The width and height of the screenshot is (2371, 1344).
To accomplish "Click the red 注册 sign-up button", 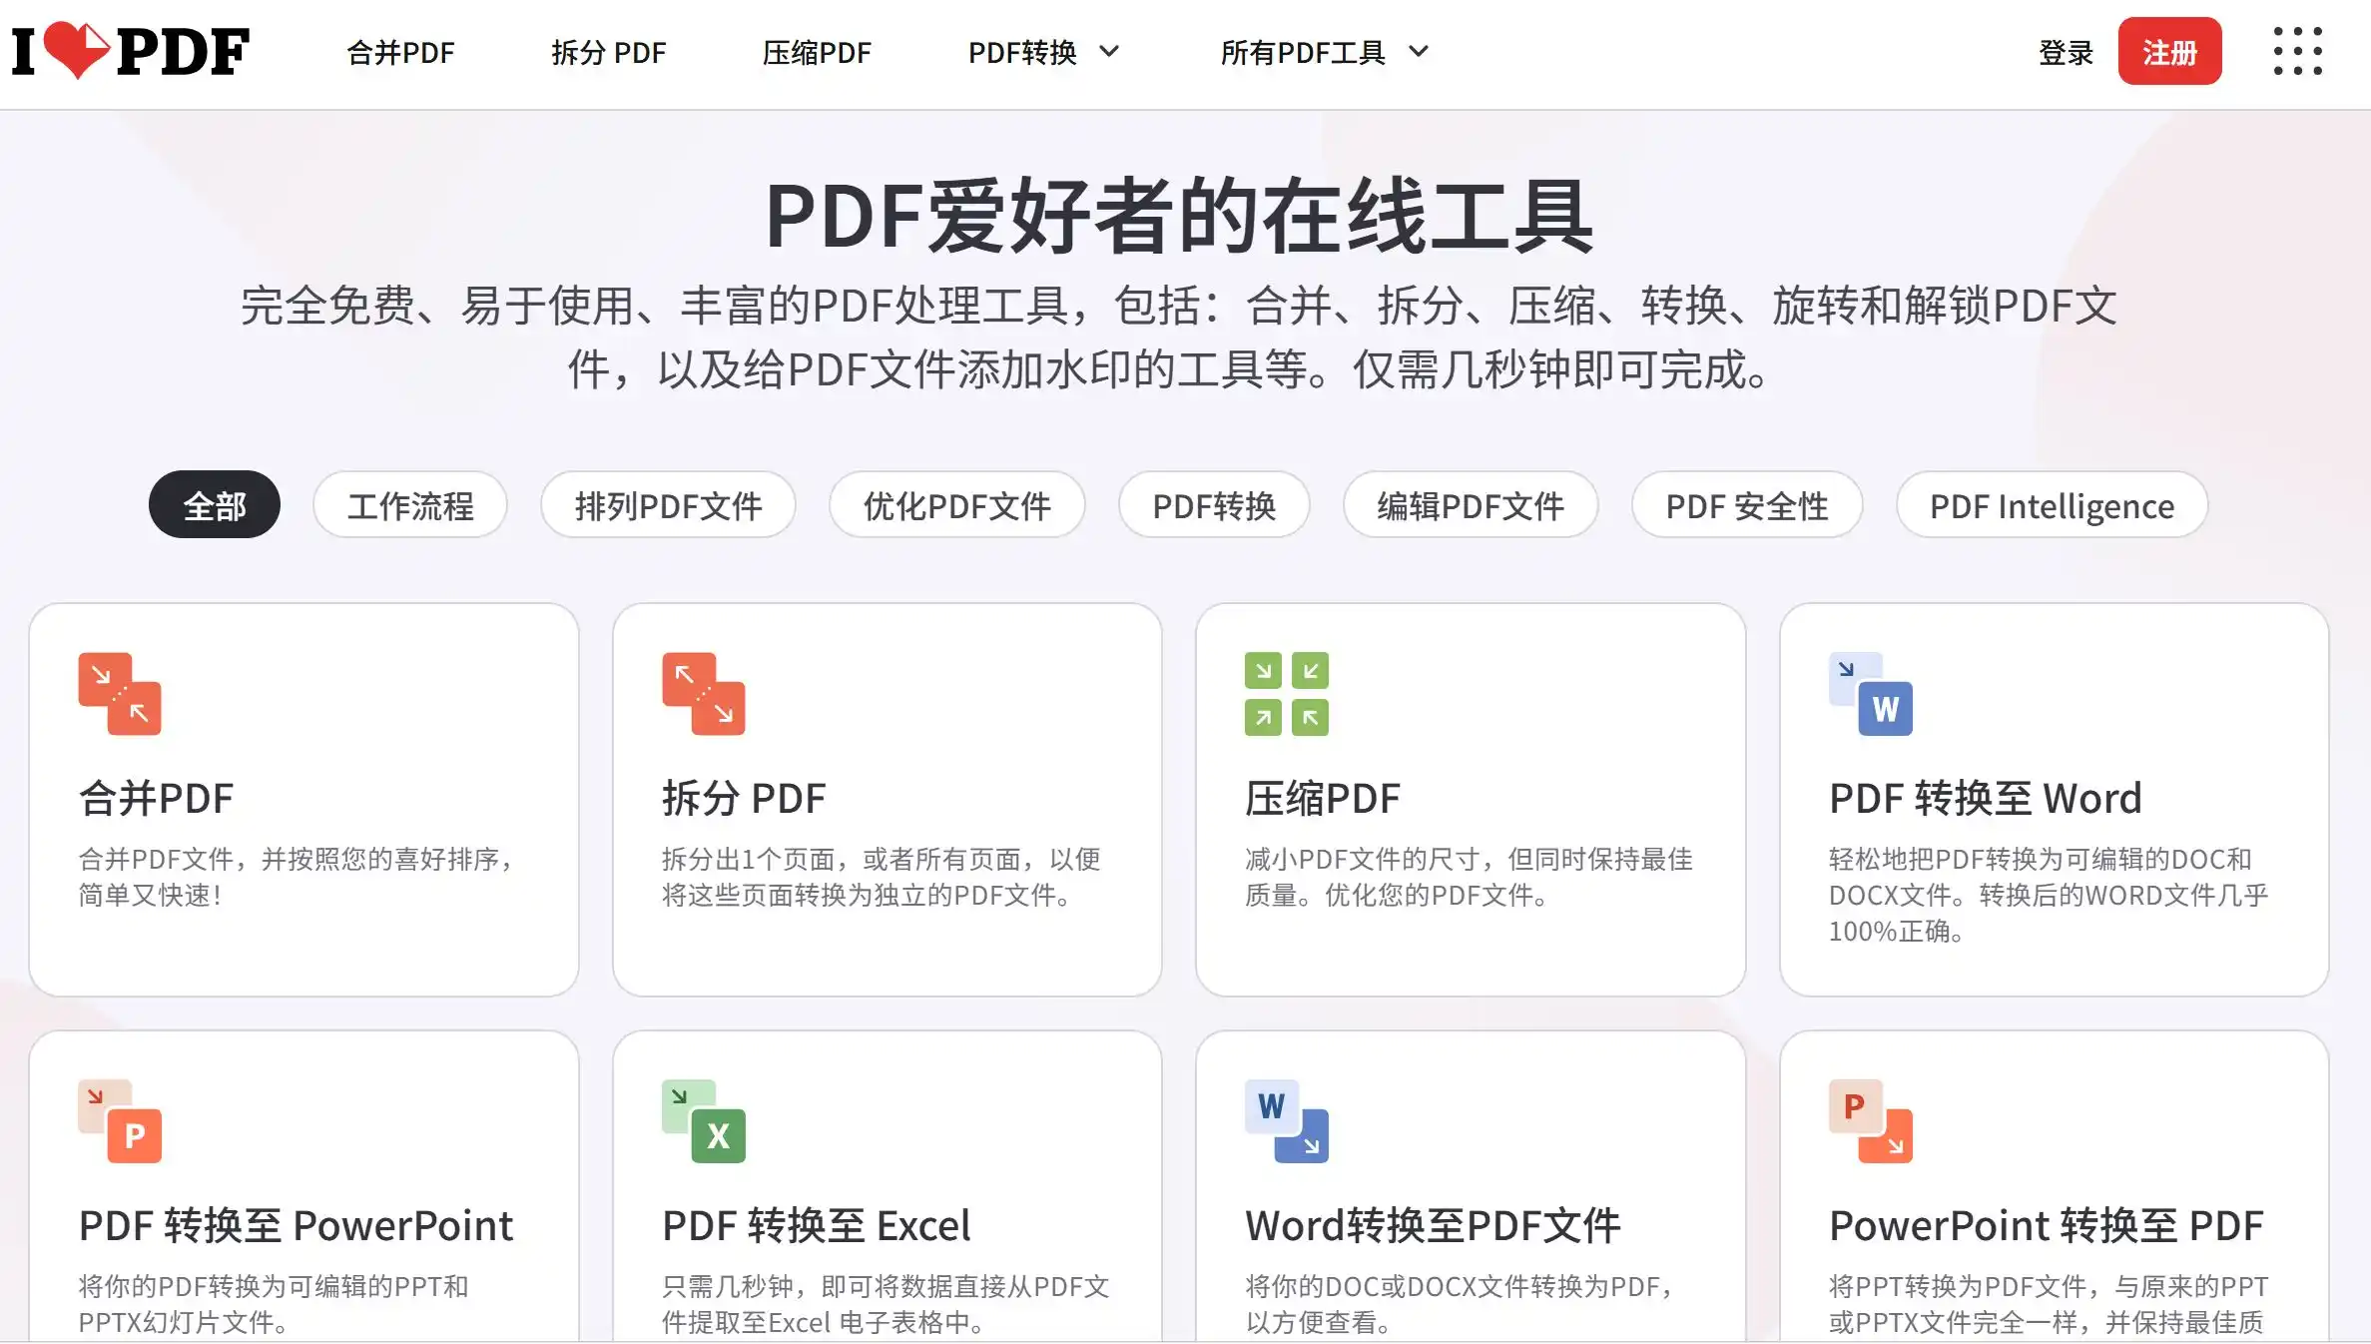I will point(2169,51).
